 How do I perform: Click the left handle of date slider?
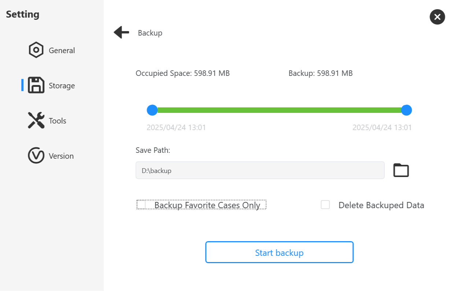coord(152,110)
